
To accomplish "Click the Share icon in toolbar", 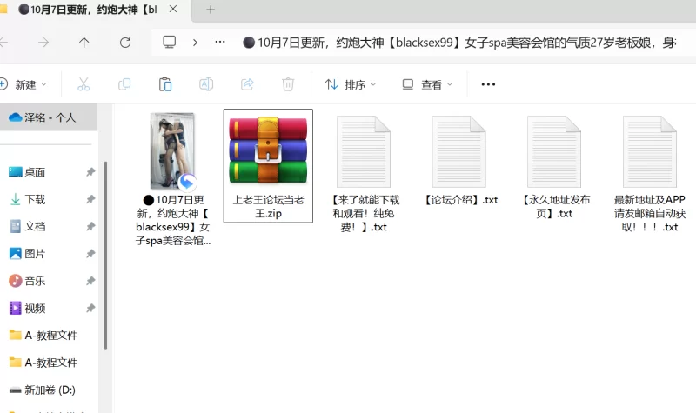I will pyautogui.click(x=247, y=84).
